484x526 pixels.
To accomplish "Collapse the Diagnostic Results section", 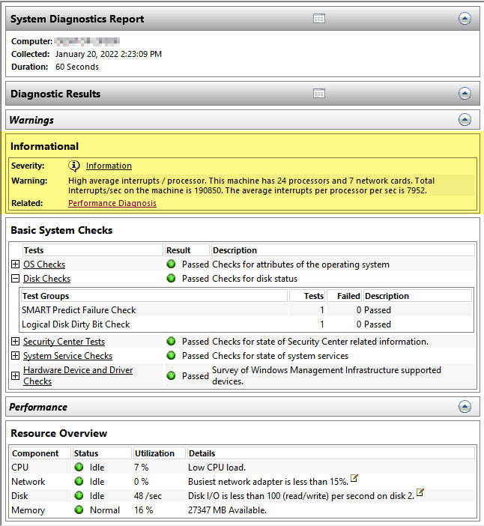I will pyautogui.click(x=465, y=93).
